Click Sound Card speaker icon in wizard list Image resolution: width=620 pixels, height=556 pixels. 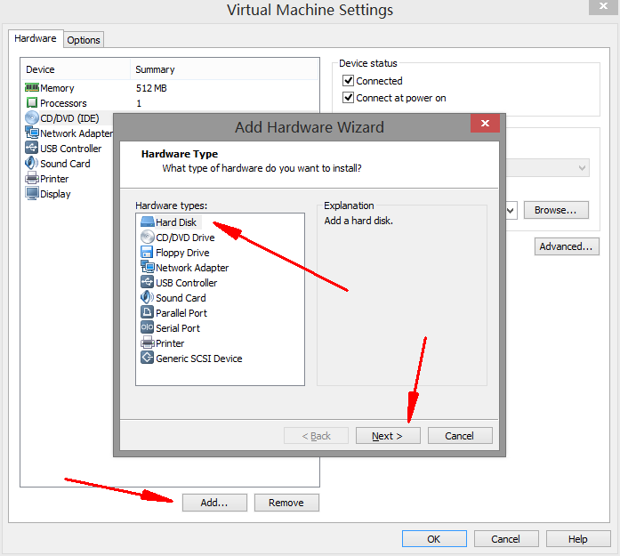(x=147, y=297)
